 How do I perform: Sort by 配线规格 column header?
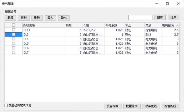[44, 25]
